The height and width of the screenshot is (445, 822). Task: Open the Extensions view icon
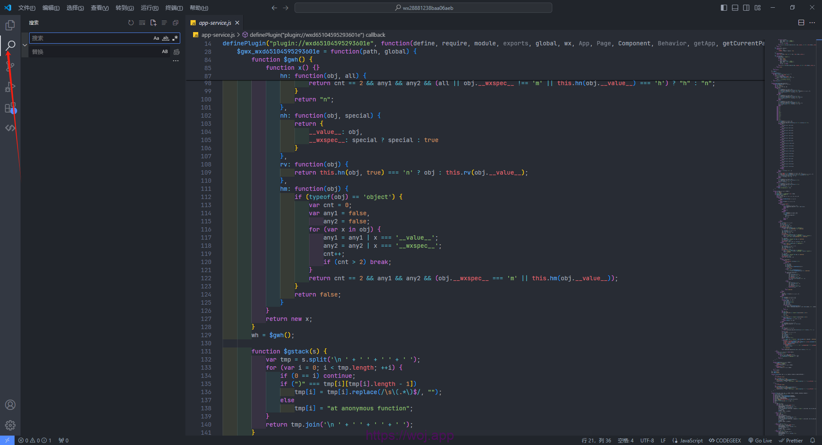point(10,108)
